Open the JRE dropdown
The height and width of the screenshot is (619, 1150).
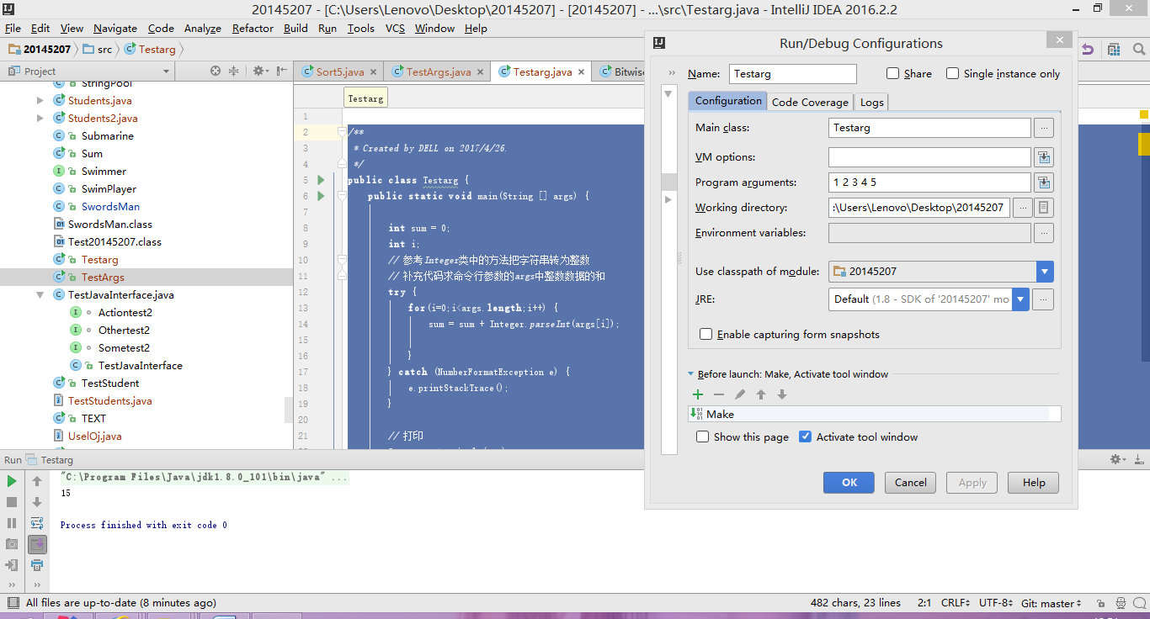point(1020,299)
